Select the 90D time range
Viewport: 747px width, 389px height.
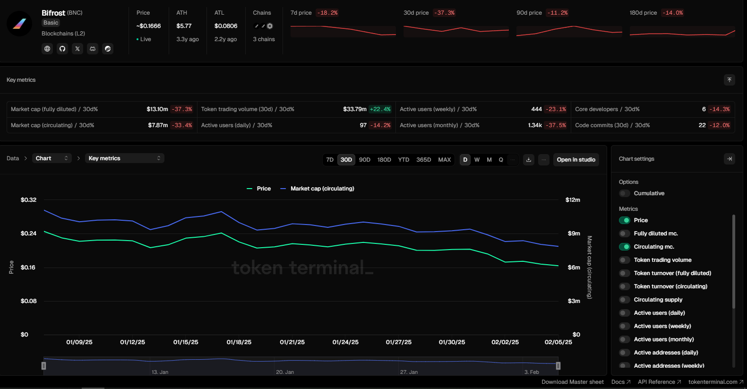tap(365, 160)
